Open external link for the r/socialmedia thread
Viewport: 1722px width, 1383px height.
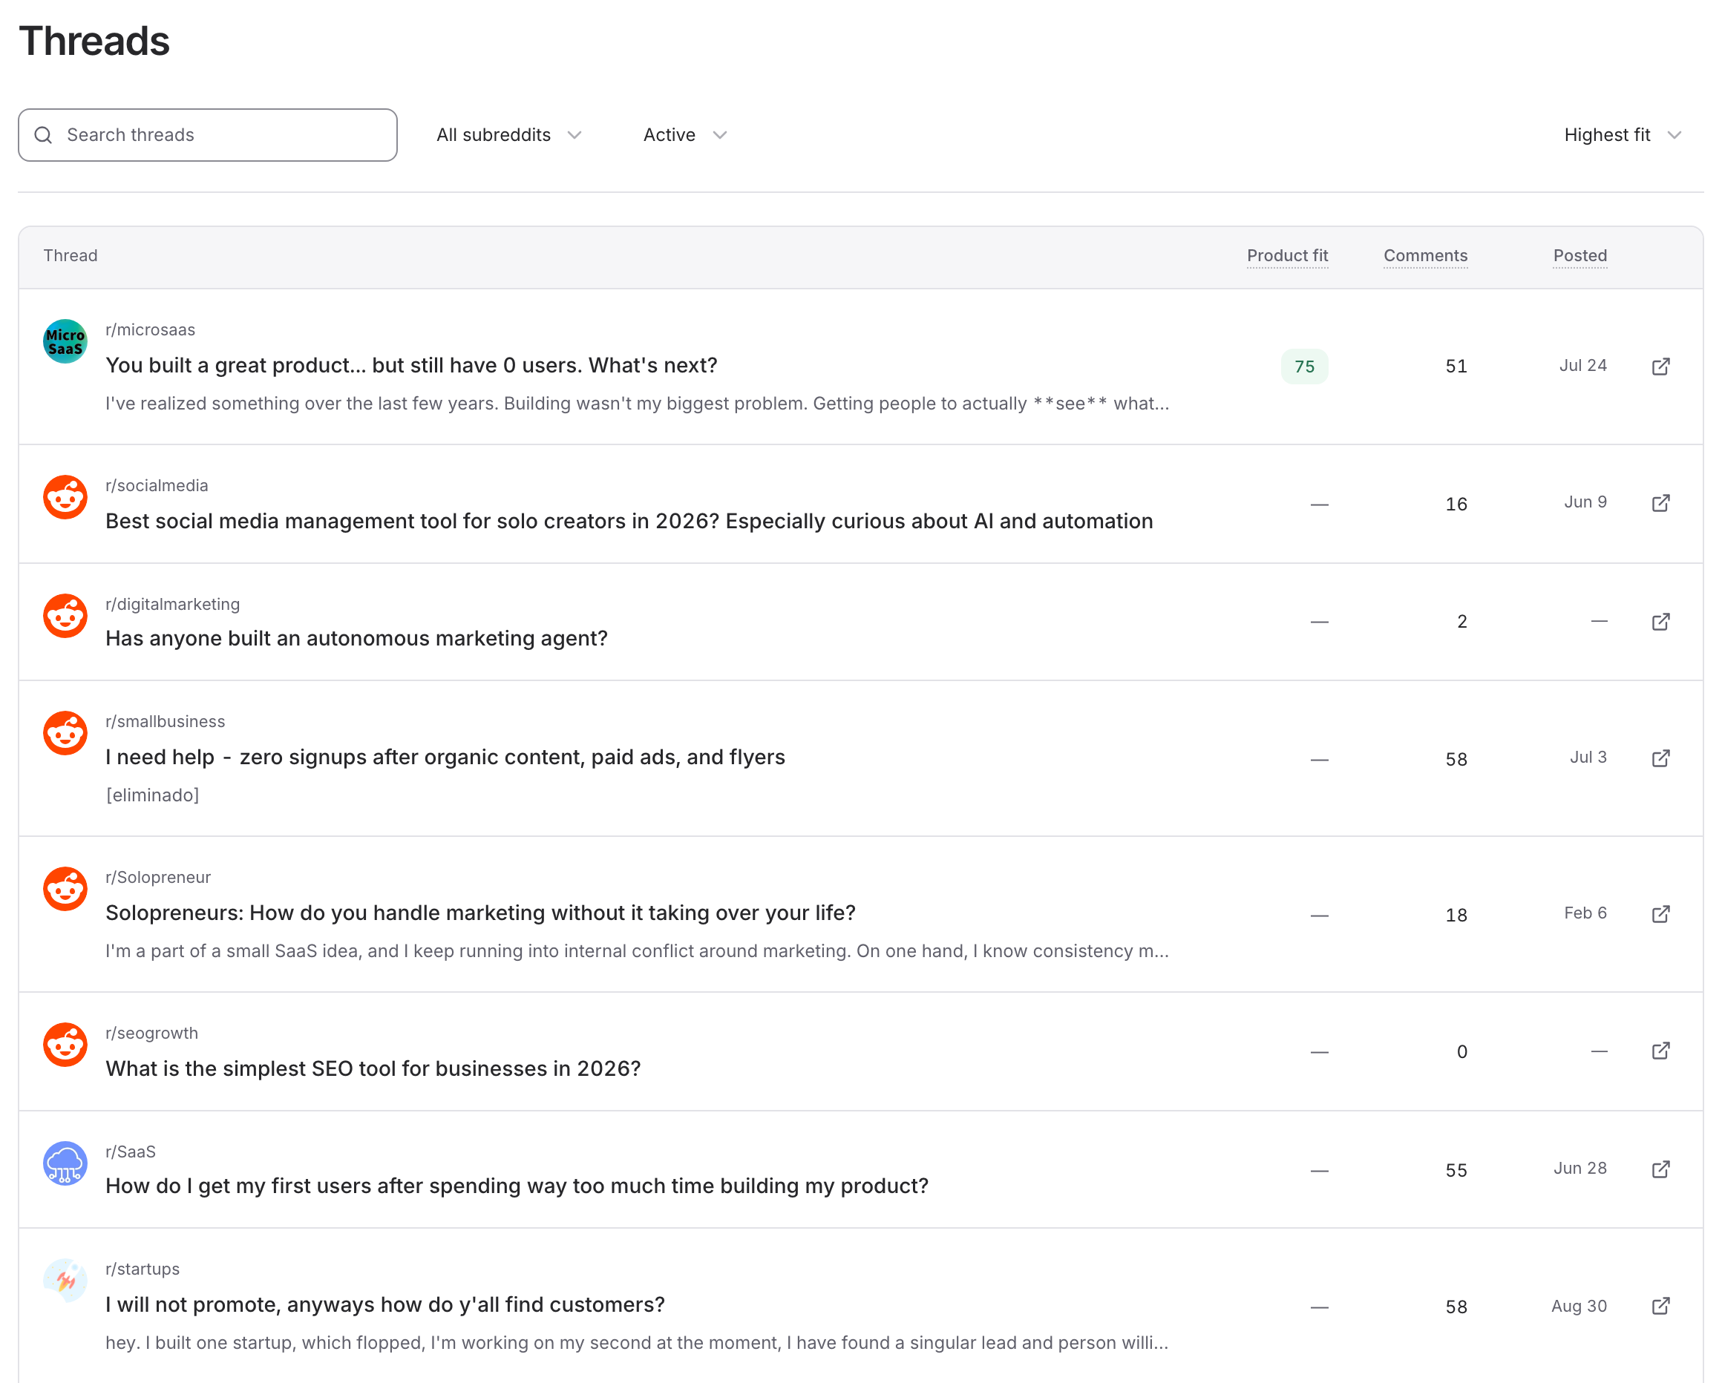coord(1660,502)
